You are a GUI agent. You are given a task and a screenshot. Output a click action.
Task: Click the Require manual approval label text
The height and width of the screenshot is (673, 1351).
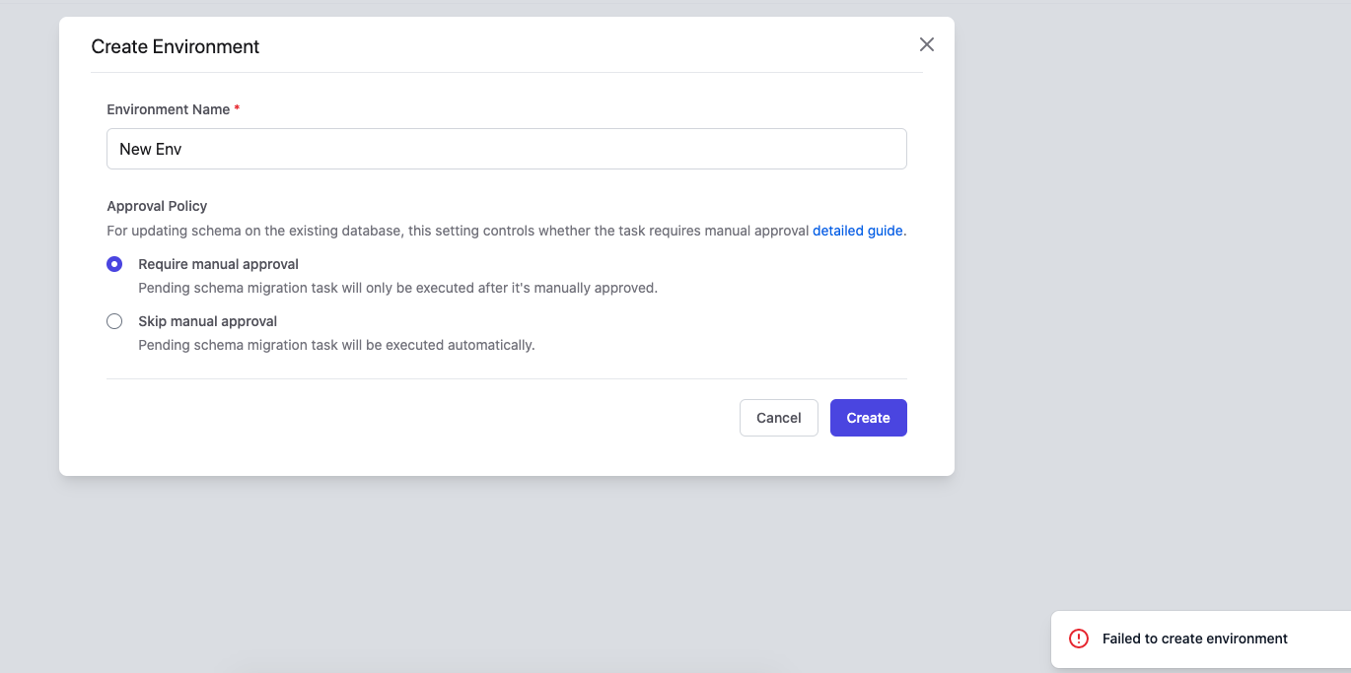pos(218,264)
